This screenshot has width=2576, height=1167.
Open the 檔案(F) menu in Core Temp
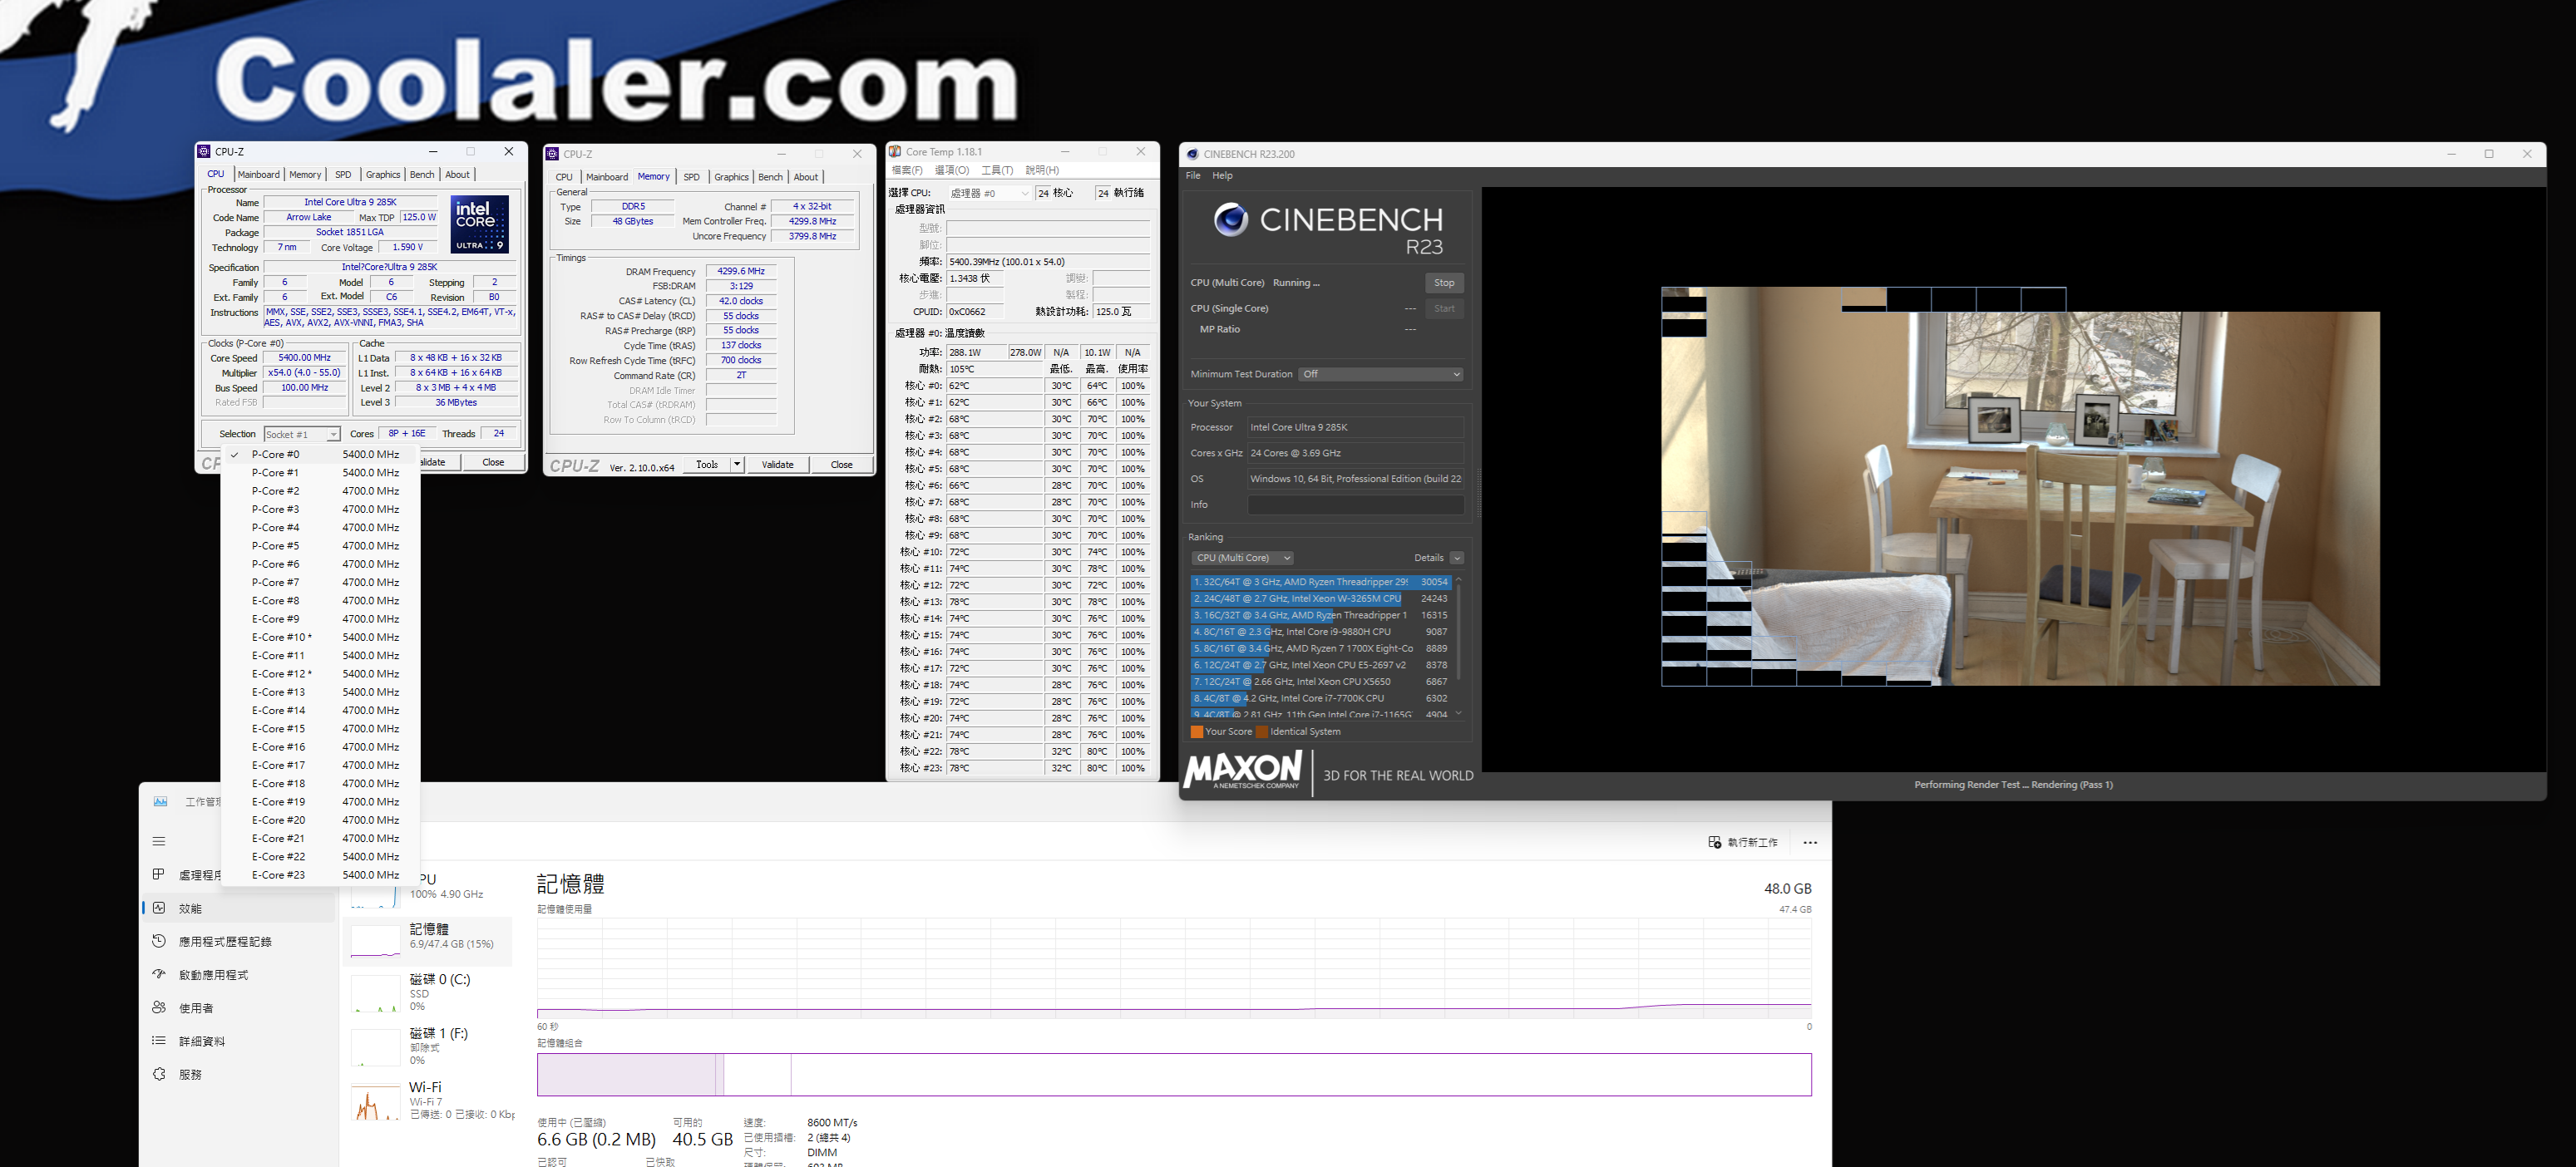[907, 170]
